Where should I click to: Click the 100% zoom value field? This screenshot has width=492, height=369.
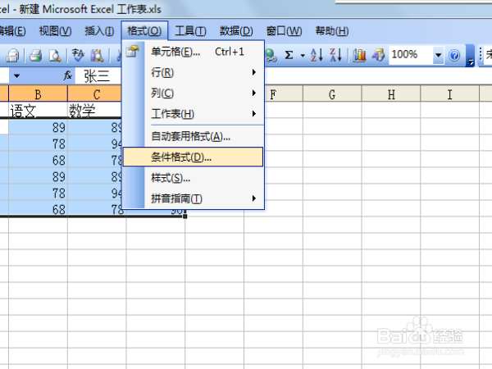(411, 55)
